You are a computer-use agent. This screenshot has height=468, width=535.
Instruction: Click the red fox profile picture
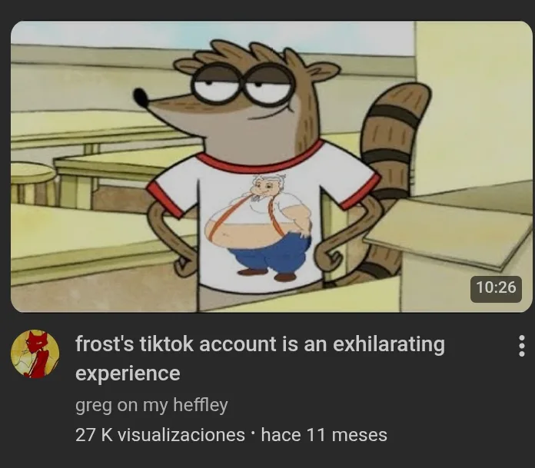point(35,353)
